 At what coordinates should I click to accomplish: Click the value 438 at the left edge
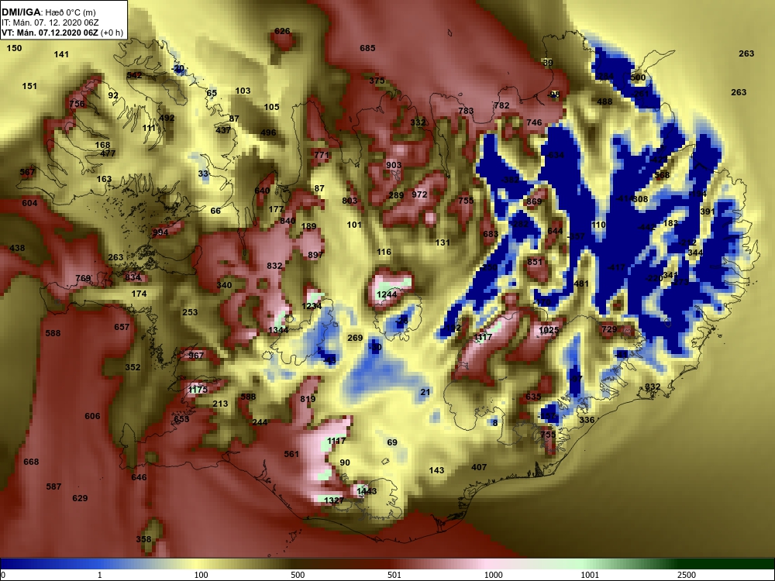(17, 248)
